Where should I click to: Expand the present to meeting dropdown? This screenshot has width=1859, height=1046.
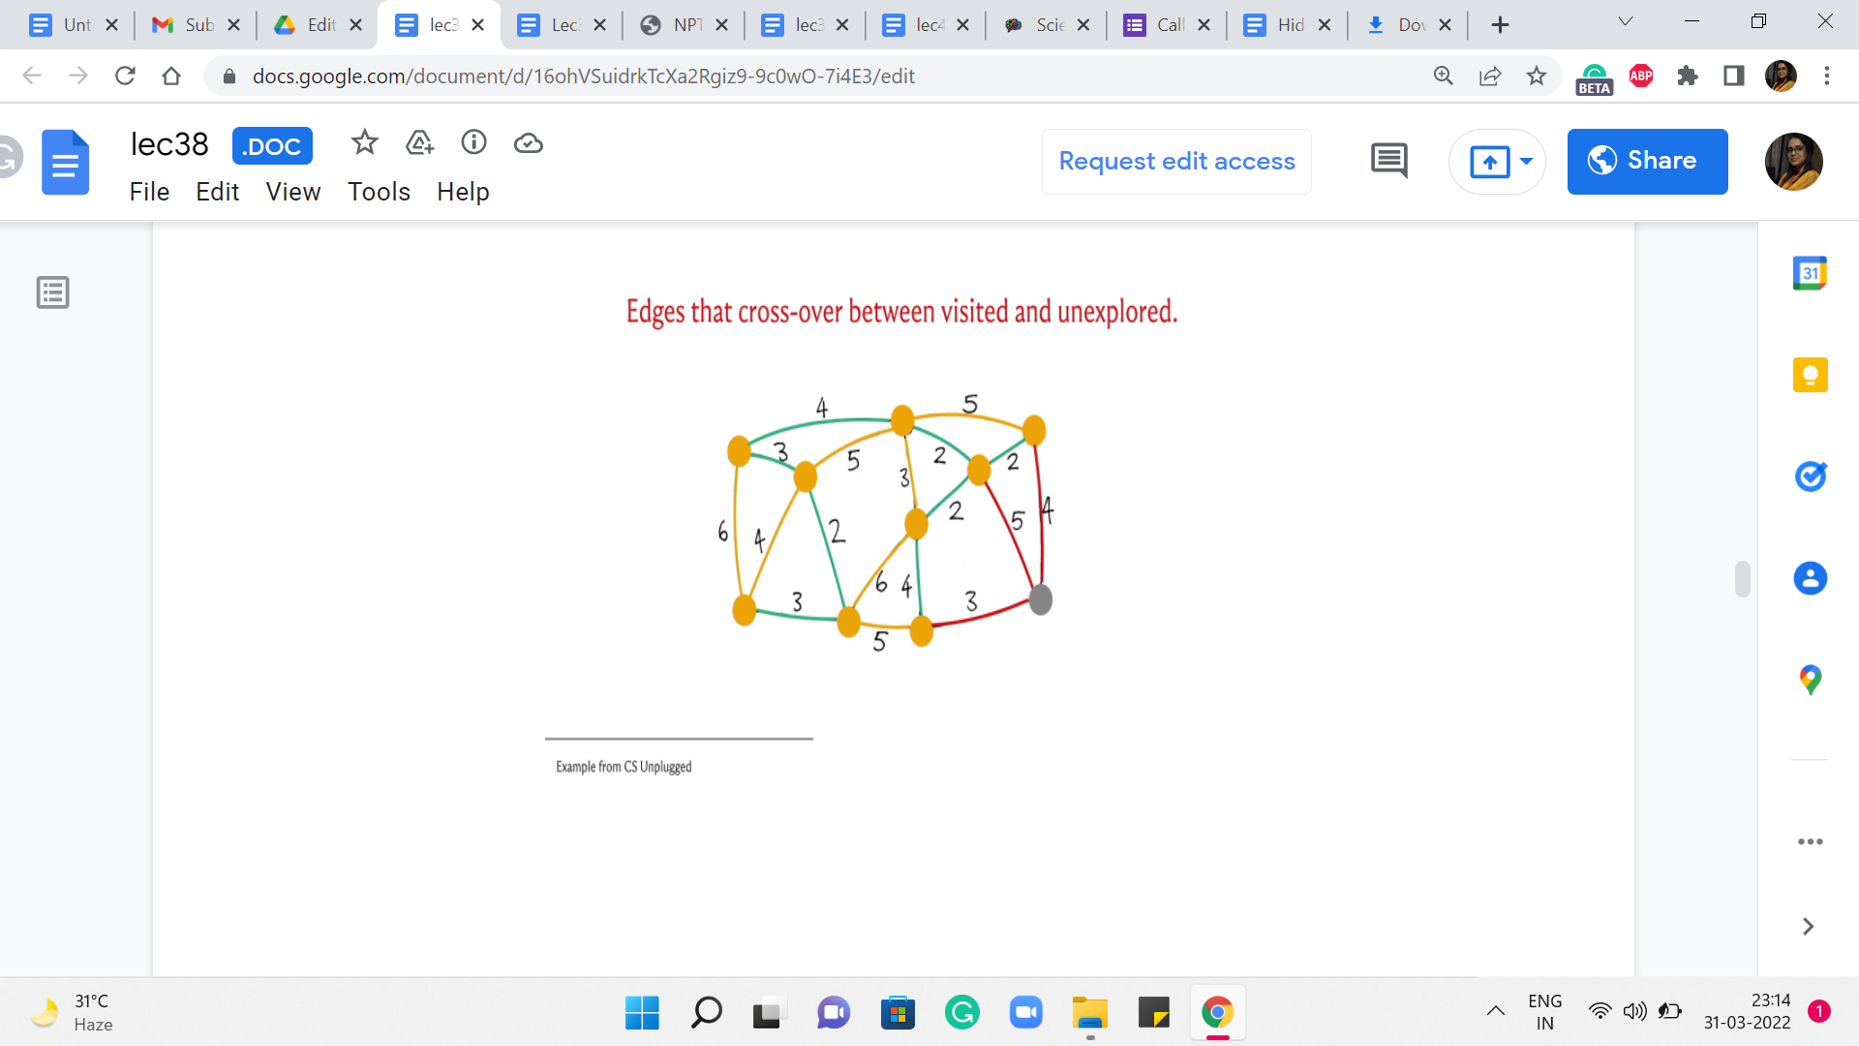(x=1526, y=161)
